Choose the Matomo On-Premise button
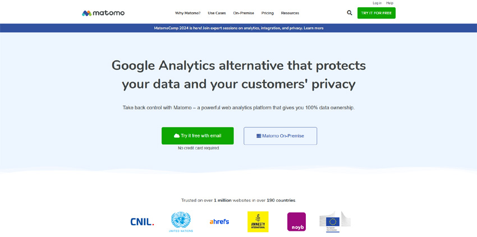This screenshot has width=477, height=237. click(280, 136)
